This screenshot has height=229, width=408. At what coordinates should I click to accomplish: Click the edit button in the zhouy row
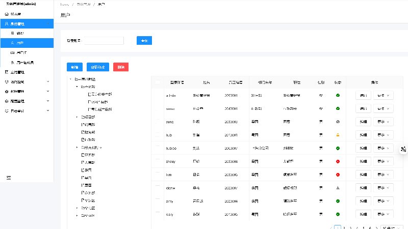[x=363, y=161]
